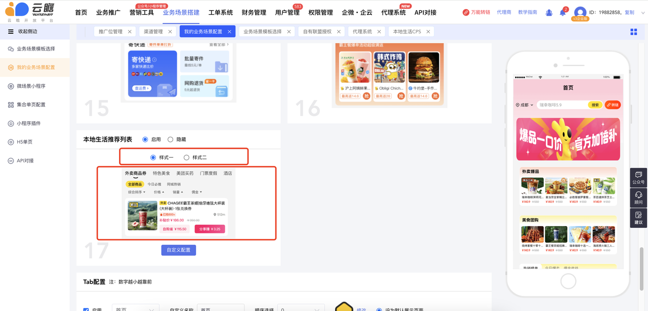Open the team members icon in header
Image resolution: width=648 pixels, height=311 pixels.
tap(549, 13)
